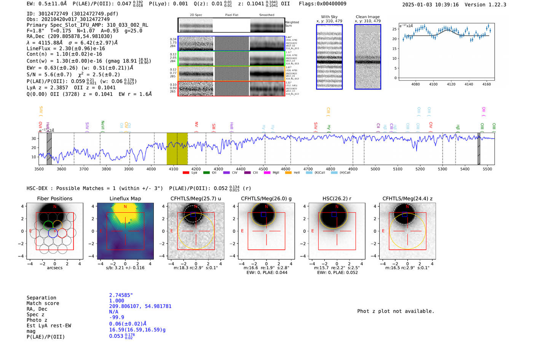The width and height of the screenshot is (533, 363).
Task: Click the 'S/N = 5.6(±0.7)' value
Action: pyautogui.click(x=49, y=75)
